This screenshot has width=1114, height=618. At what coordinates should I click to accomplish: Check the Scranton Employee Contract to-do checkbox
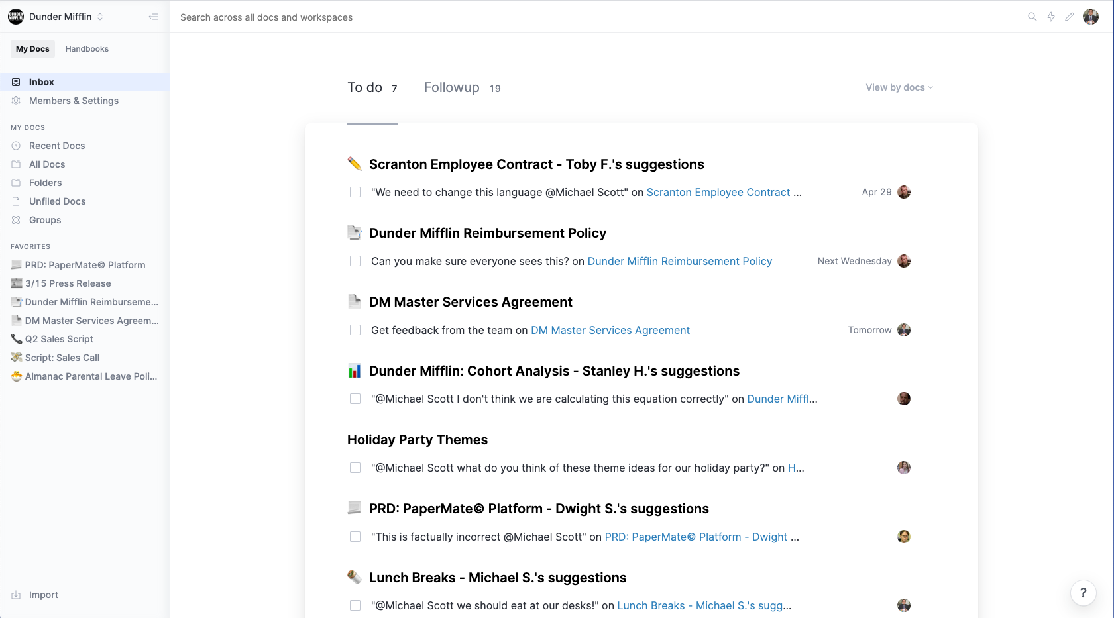[355, 192]
